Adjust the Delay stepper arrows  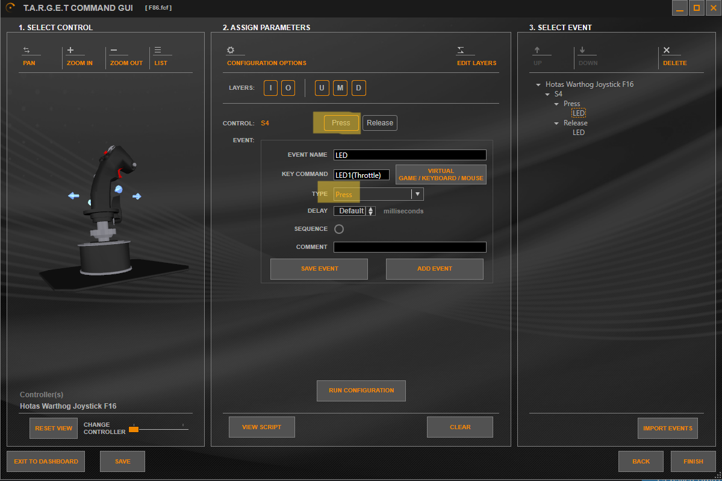tap(371, 211)
